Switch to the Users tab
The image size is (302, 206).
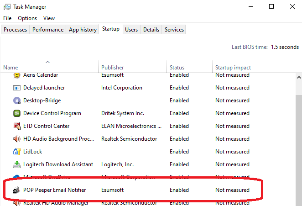click(131, 30)
